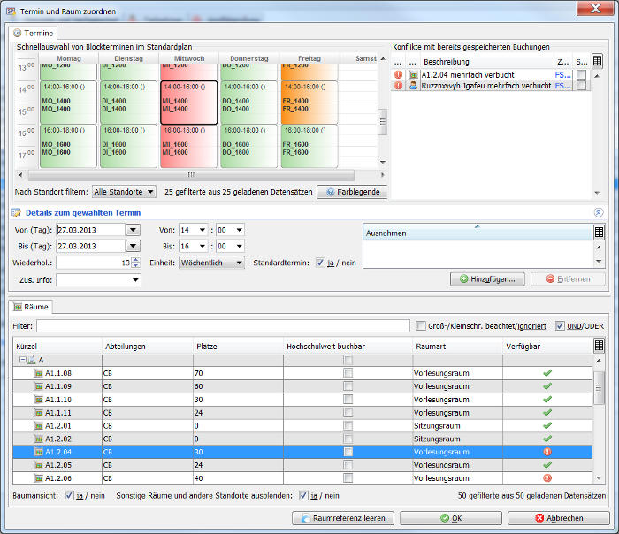This screenshot has width=619, height=534.
Task: Click the green availability check for A1.1.08
Action: pos(547,373)
